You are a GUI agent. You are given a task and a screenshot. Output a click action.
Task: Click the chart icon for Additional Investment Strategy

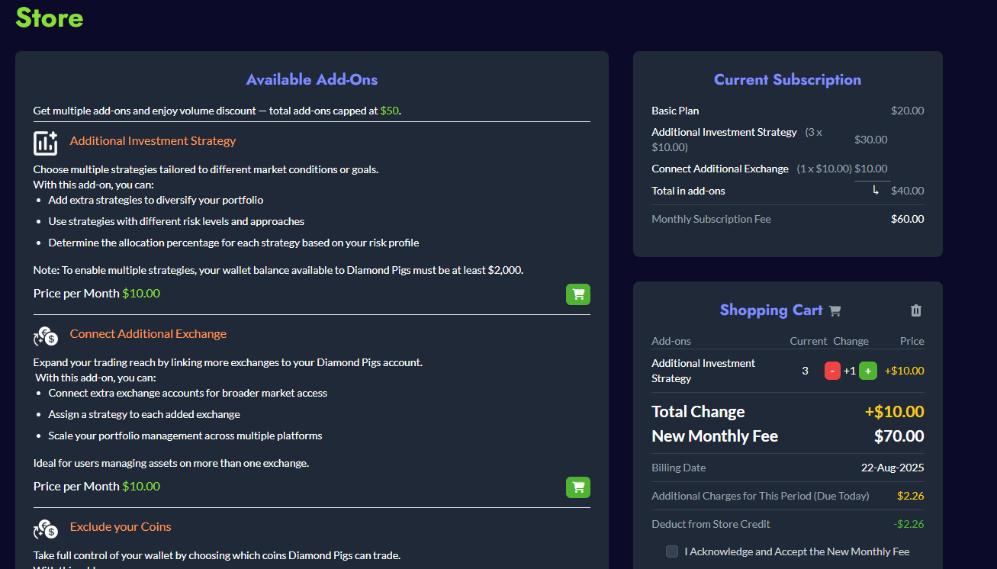coord(45,143)
